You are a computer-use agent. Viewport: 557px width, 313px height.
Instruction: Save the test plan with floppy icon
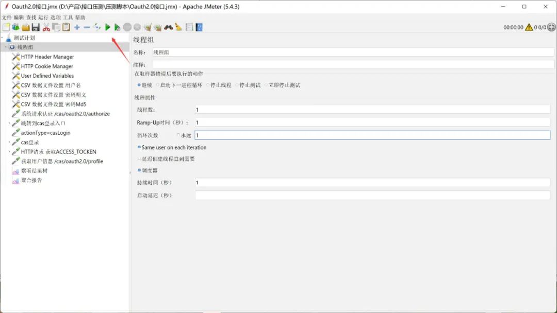tap(36, 27)
